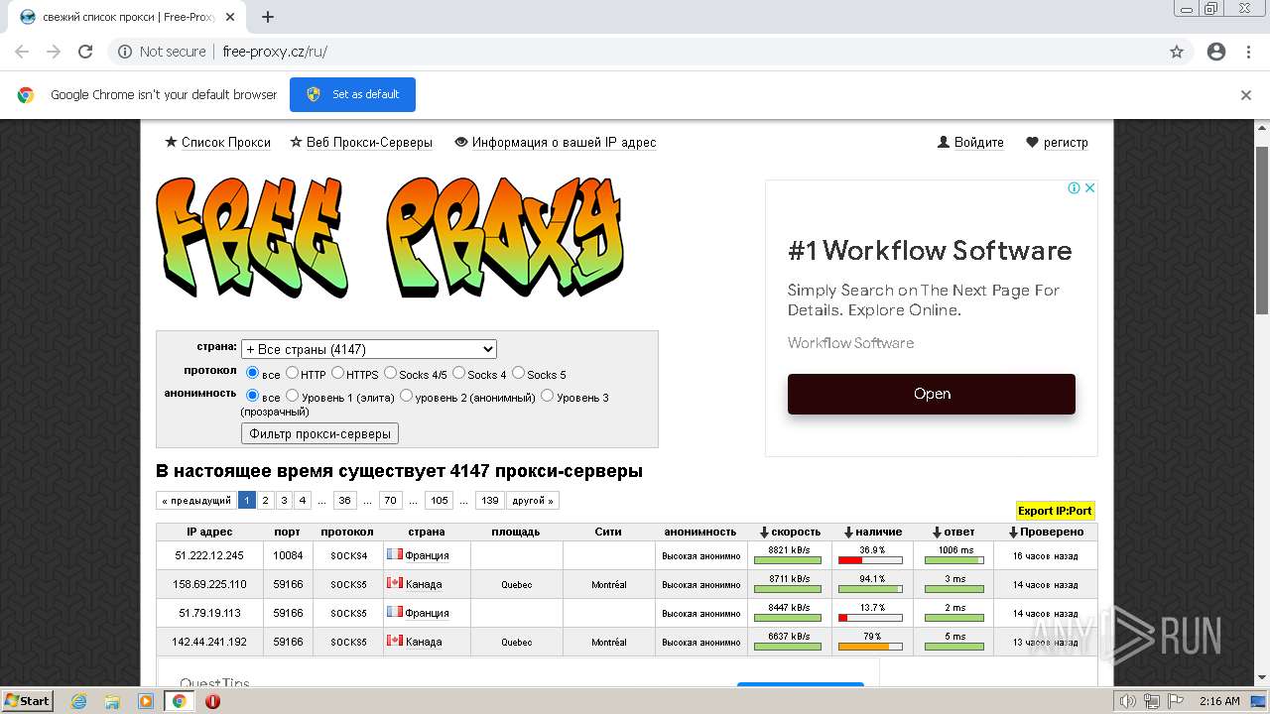Click the Chrome icon in the taskbar

[179, 701]
